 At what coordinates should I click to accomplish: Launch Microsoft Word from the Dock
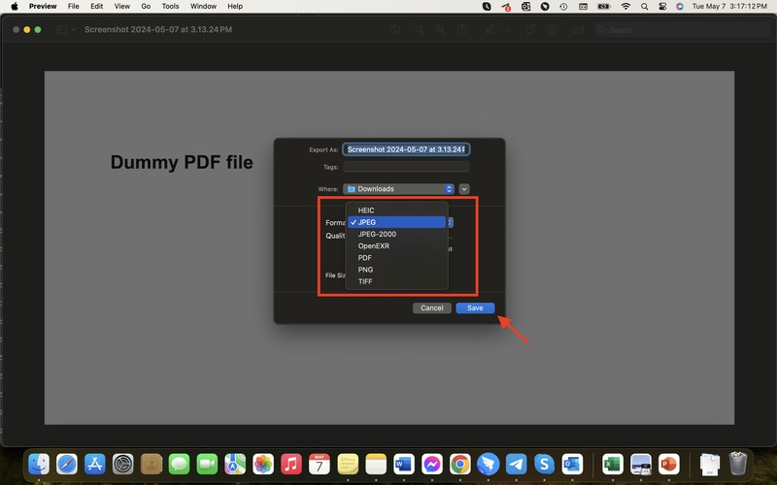(403, 465)
